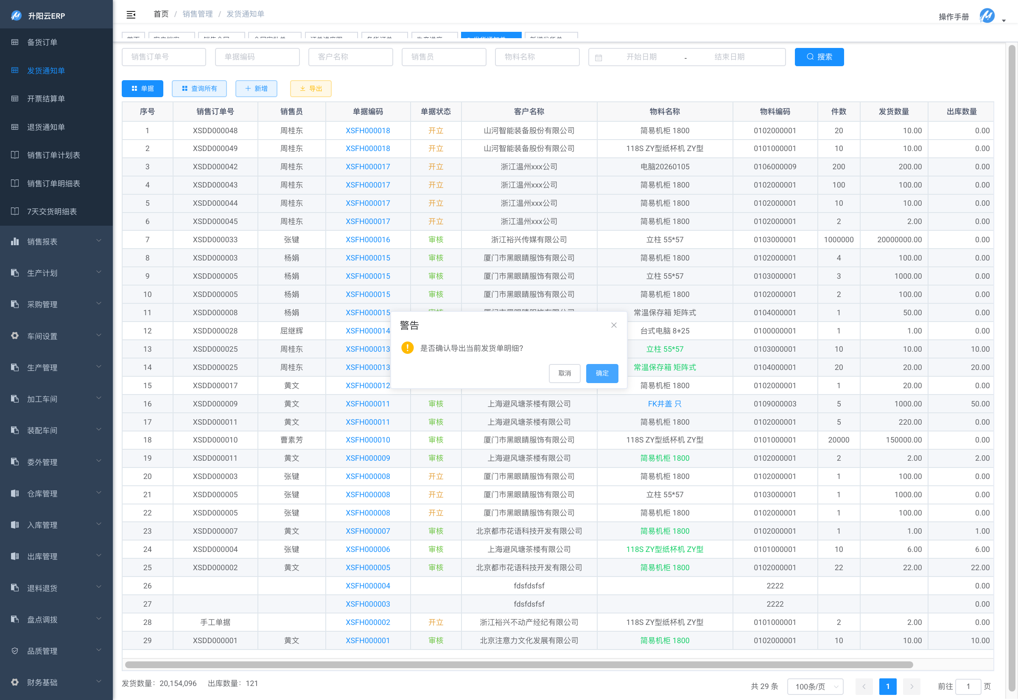Click the yellow warning exclamation icon

[x=407, y=348]
